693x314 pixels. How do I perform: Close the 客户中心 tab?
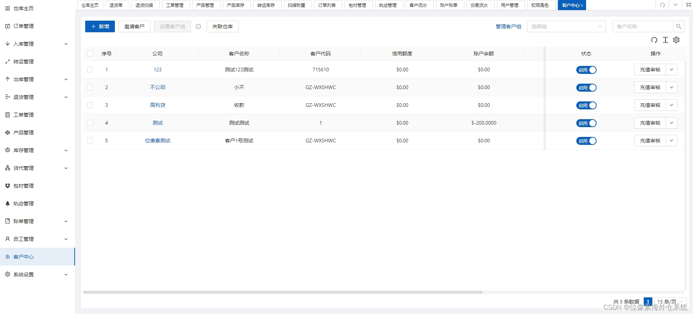582,5
